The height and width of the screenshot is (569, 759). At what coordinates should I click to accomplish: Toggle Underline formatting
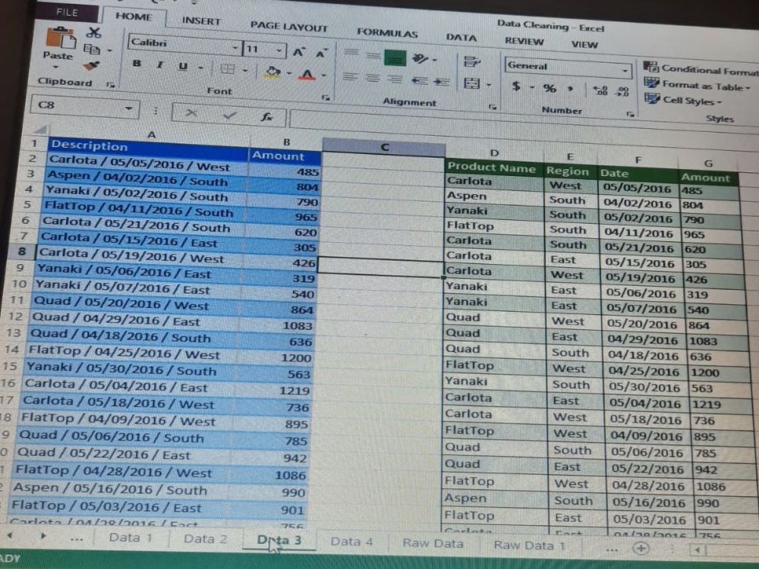pos(183,66)
